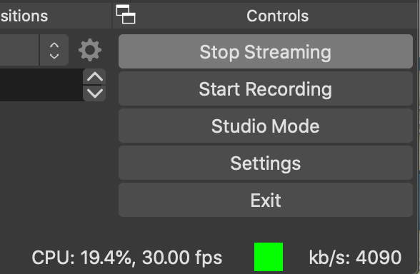420x274 pixels.
Task: Open the Settings dialog
Action: coord(266,163)
